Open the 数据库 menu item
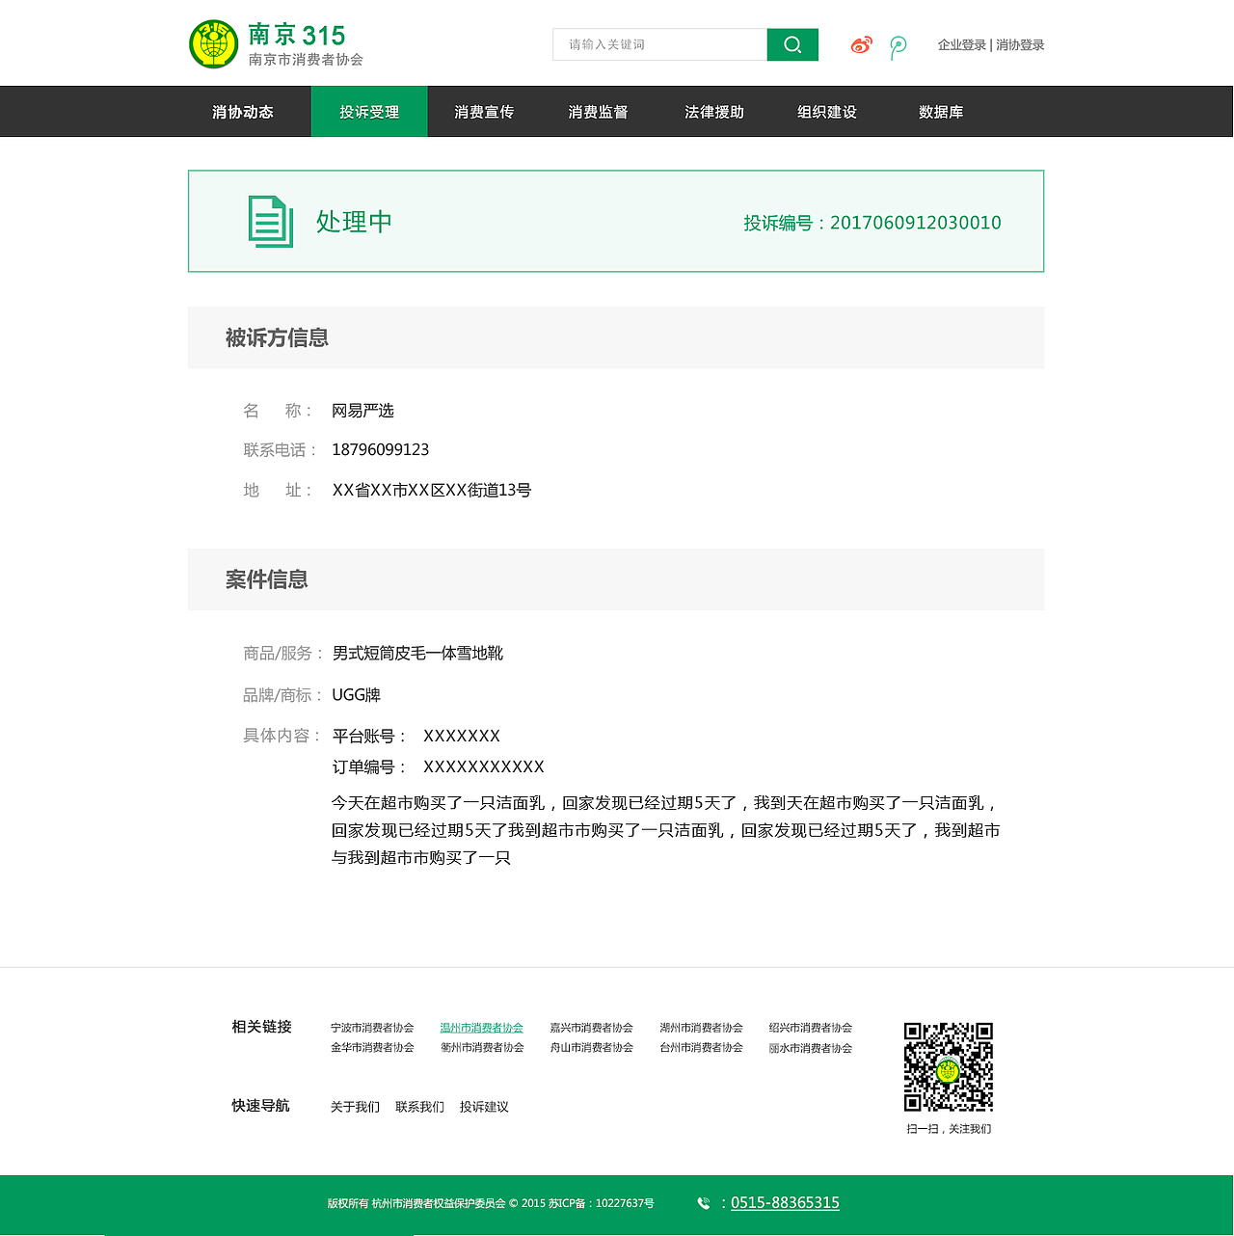 coord(941,111)
